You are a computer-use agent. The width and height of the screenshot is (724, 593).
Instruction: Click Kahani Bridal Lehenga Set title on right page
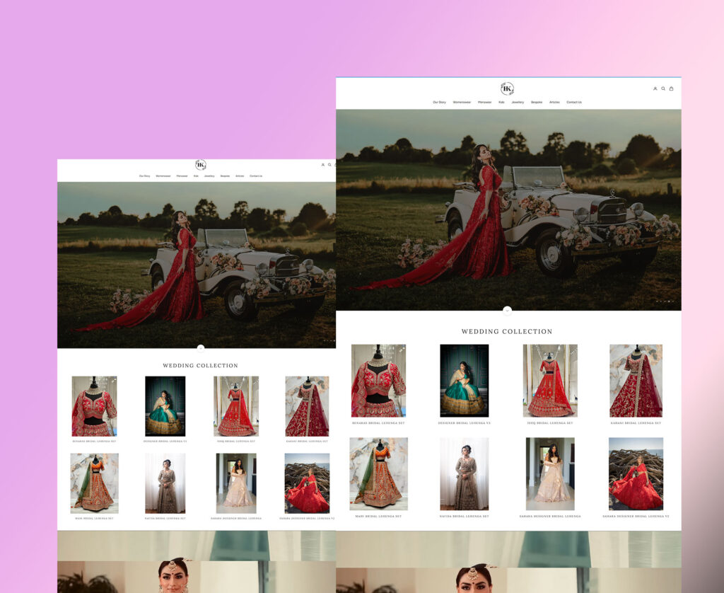(x=636, y=423)
